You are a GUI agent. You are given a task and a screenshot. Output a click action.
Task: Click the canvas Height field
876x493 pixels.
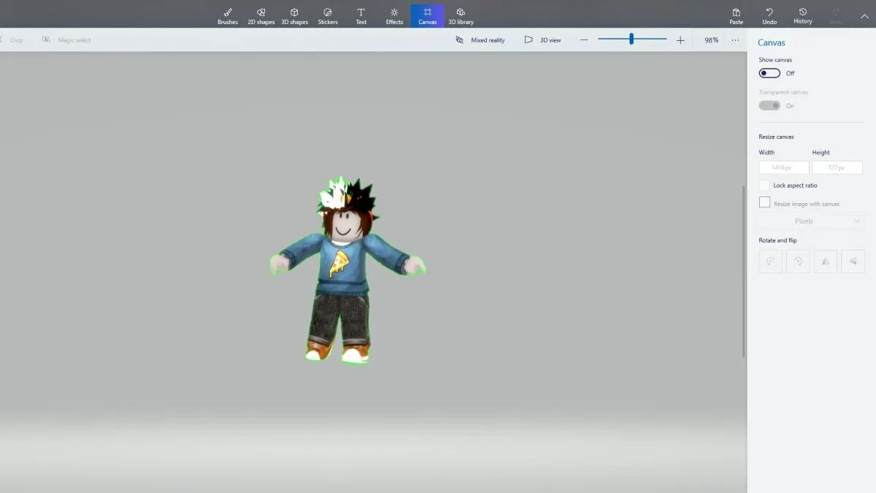[837, 167]
